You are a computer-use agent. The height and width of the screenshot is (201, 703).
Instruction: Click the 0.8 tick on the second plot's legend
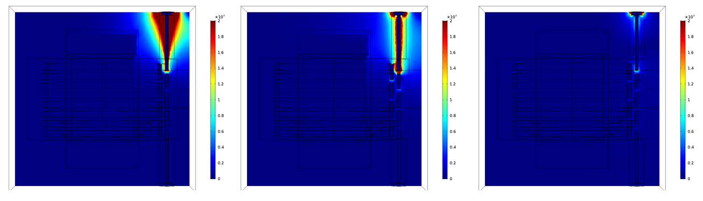[453, 116]
